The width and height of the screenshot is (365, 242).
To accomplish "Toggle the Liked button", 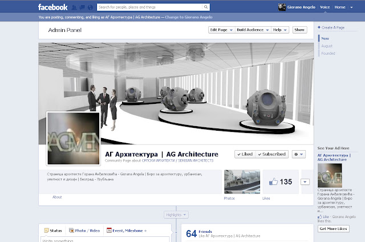I will (x=245, y=154).
